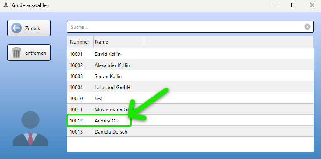Select customer number 10012
Screen dimensions: 321x159
76,120
